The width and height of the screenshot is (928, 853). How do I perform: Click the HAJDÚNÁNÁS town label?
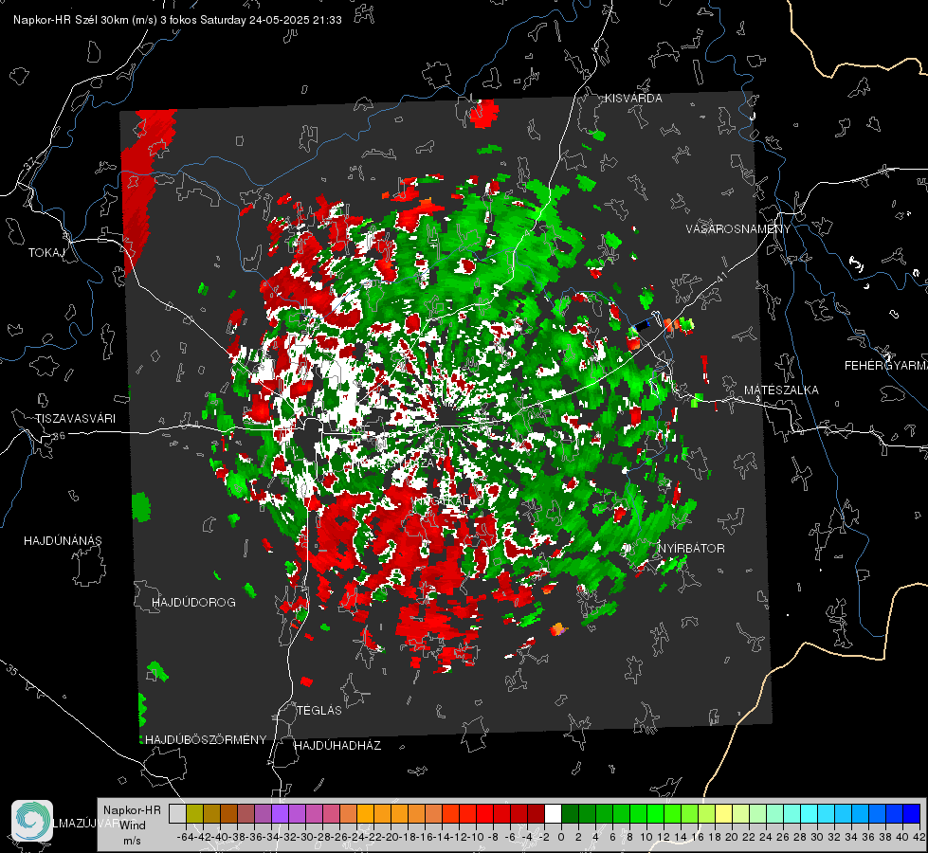(63, 541)
